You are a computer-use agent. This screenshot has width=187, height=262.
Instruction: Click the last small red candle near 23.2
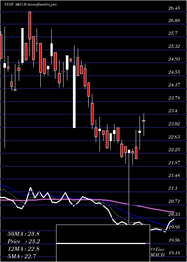click(143, 121)
